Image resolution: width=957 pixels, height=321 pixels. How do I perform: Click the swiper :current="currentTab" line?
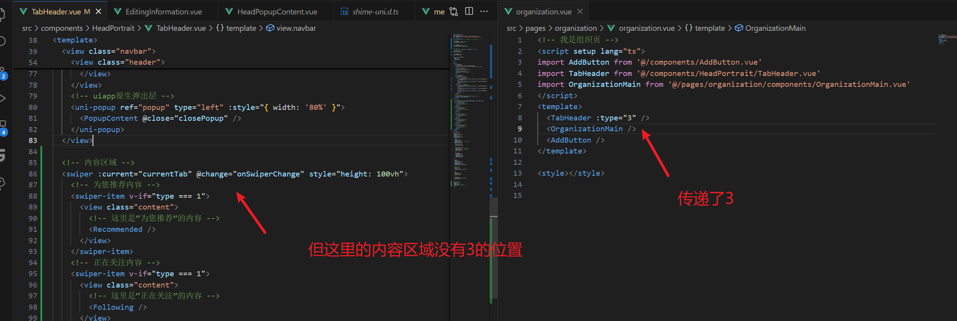click(x=235, y=174)
